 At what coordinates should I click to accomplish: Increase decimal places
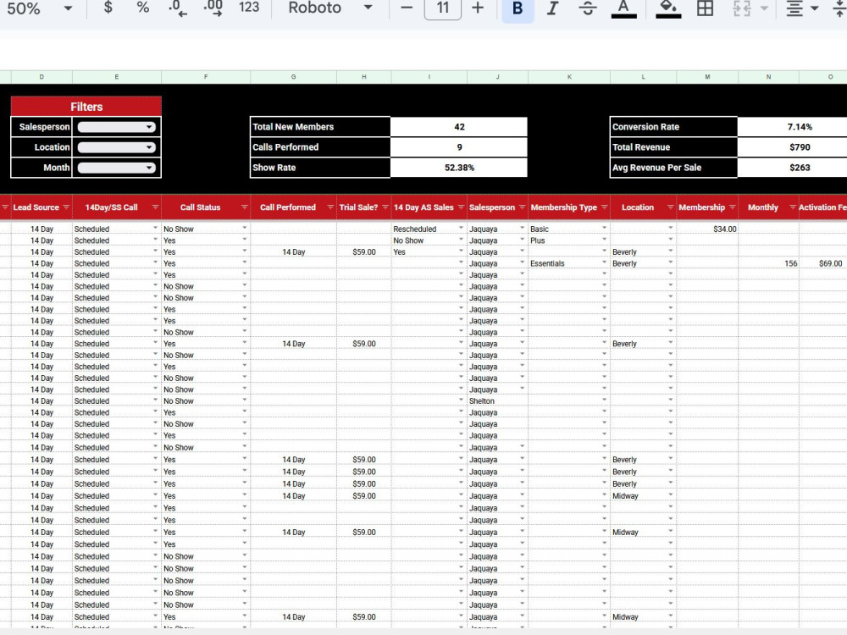click(213, 8)
